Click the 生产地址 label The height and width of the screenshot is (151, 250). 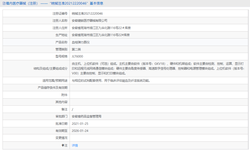coord(61,35)
